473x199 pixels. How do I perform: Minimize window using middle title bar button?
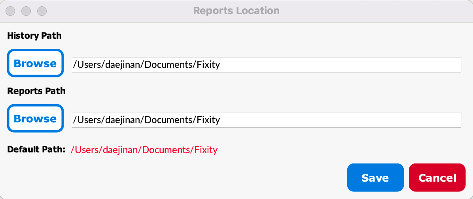[x=26, y=11]
